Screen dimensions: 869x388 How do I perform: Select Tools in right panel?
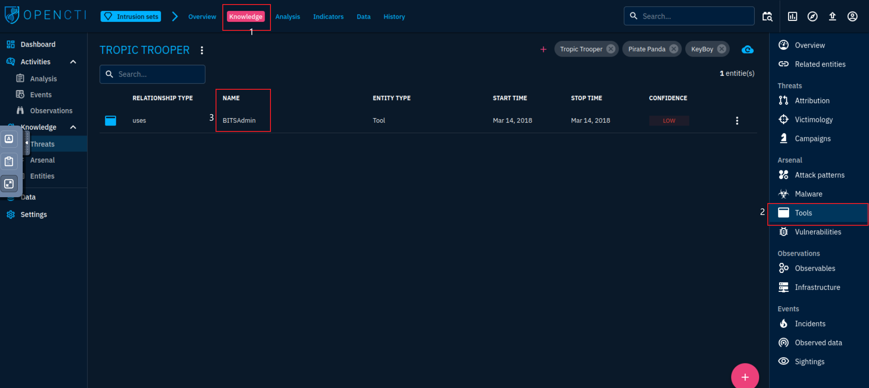[819, 213]
